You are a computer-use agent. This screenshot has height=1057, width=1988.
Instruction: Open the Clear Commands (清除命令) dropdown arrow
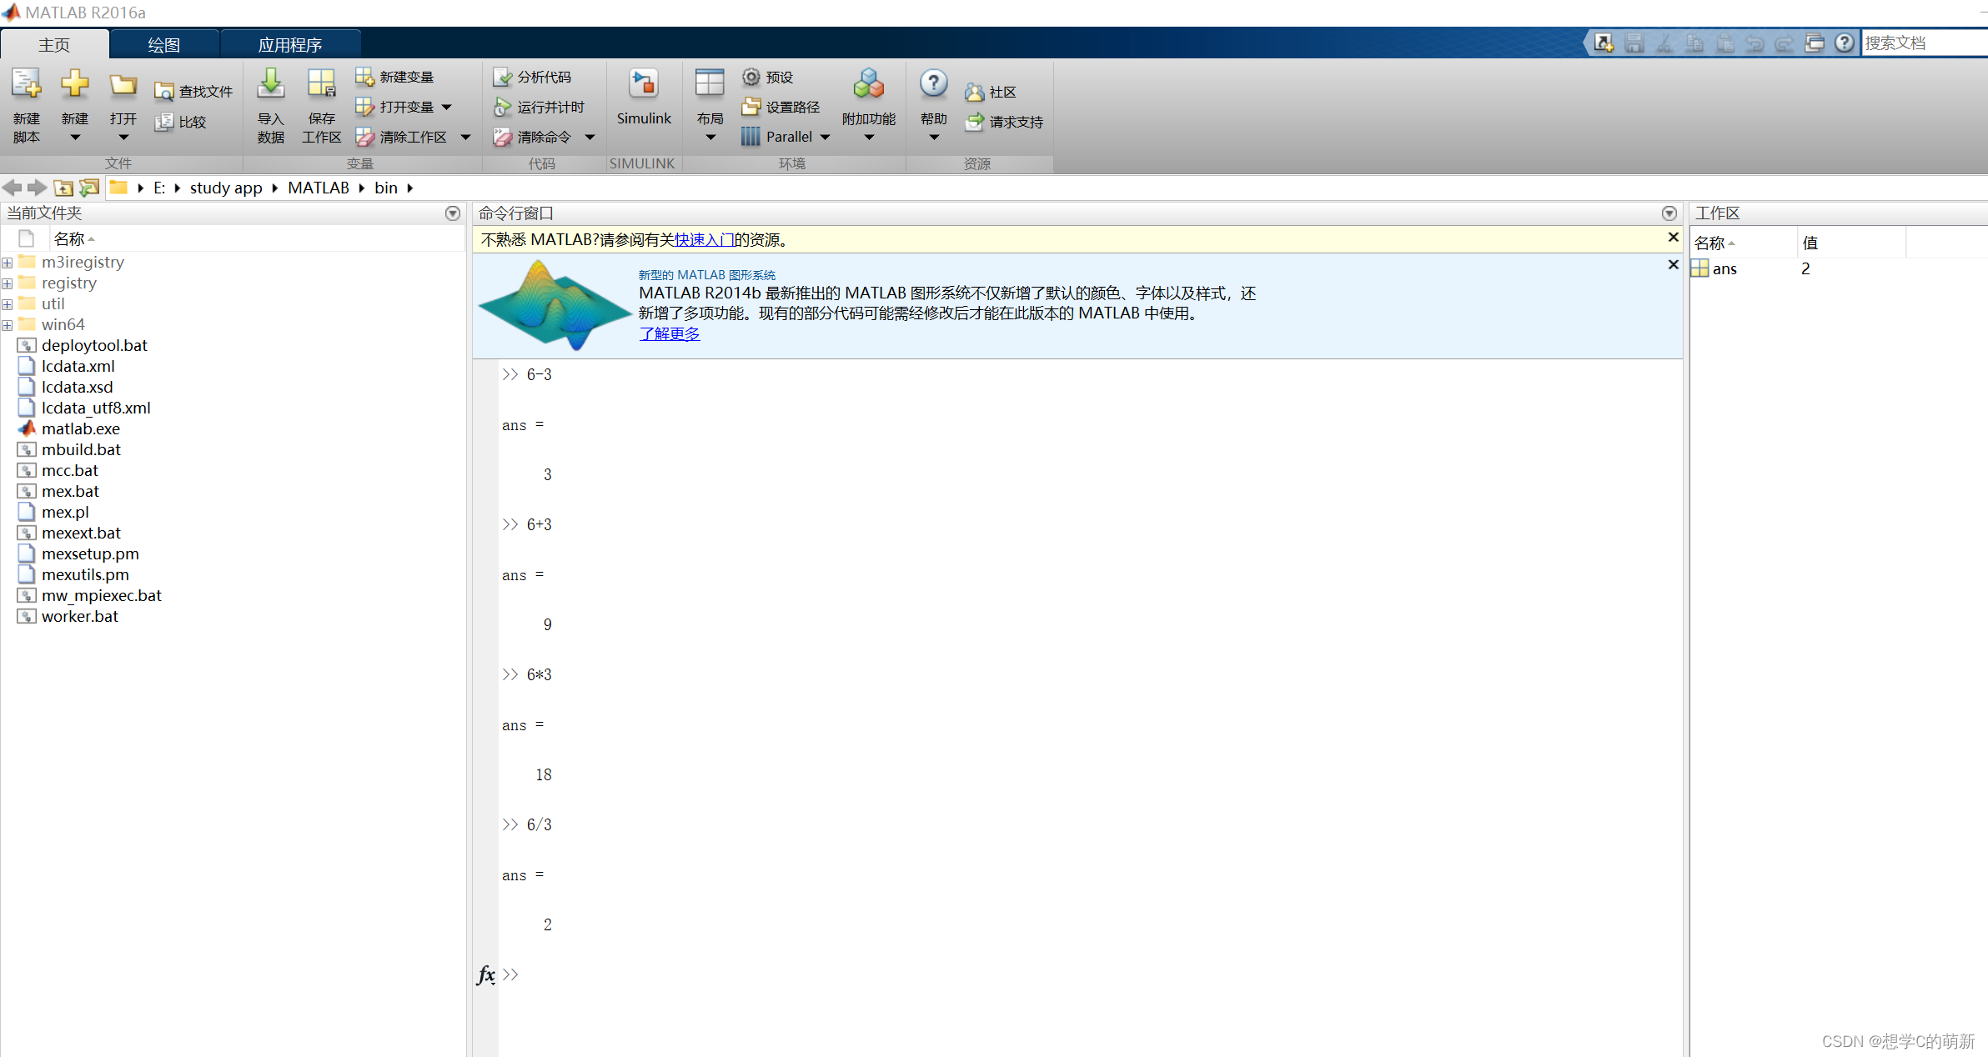590,138
